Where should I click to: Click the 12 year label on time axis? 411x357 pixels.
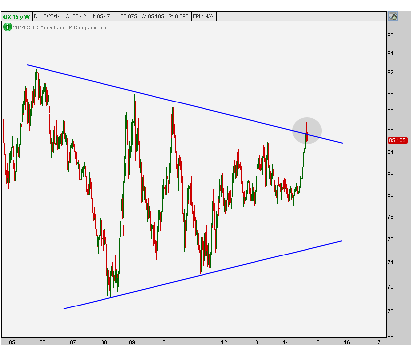click(x=224, y=342)
